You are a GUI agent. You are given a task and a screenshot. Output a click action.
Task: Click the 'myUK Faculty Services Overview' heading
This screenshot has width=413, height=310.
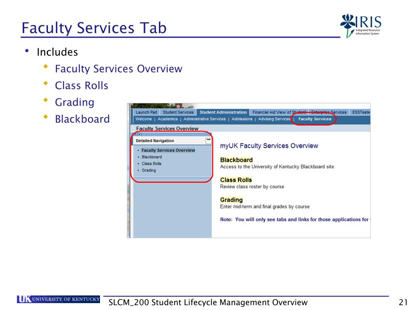pos(269,146)
